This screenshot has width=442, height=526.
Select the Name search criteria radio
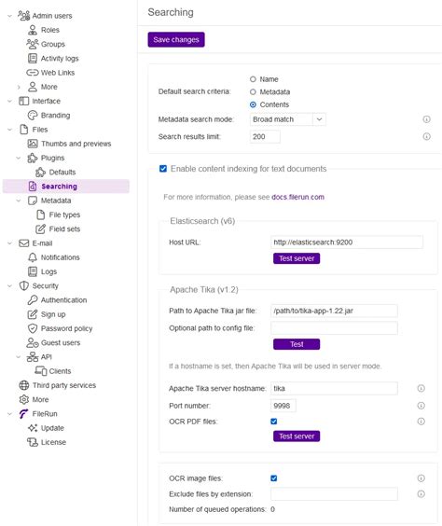pos(253,79)
